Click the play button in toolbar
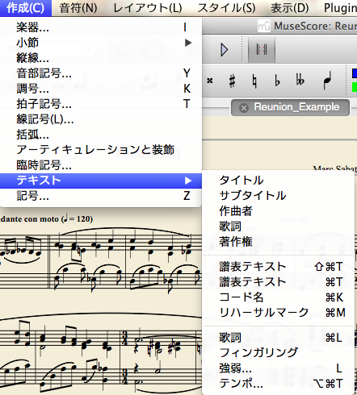Viewport: 357px width, 395px height. coord(224,50)
